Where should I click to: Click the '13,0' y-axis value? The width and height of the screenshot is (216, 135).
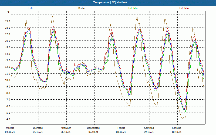tap(8, 60)
